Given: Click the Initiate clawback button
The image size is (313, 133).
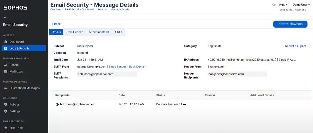Looking at the screenshot, I should tap(290, 24).
